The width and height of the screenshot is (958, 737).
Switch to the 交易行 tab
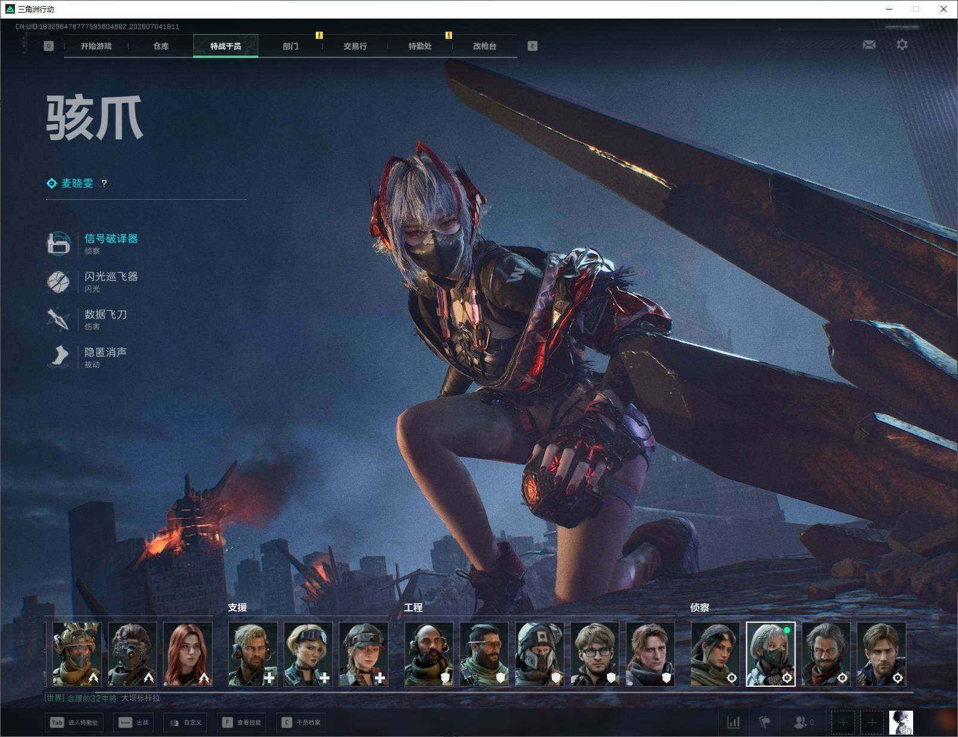click(355, 46)
